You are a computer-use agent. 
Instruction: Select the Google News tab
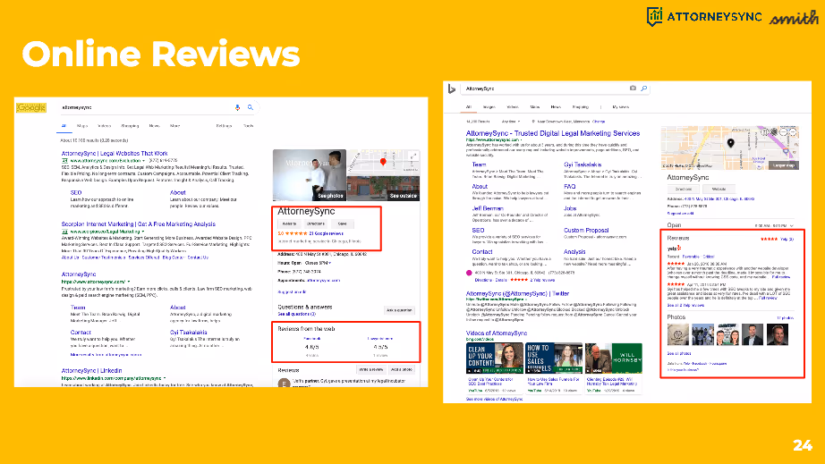pyautogui.click(x=154, y=126)
